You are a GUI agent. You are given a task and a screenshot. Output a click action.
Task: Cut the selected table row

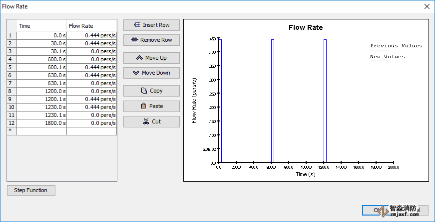151,121
